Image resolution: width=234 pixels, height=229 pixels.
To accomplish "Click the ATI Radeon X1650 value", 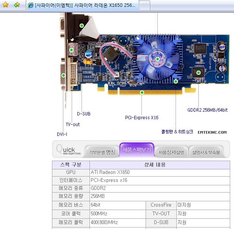I will 110,172.
